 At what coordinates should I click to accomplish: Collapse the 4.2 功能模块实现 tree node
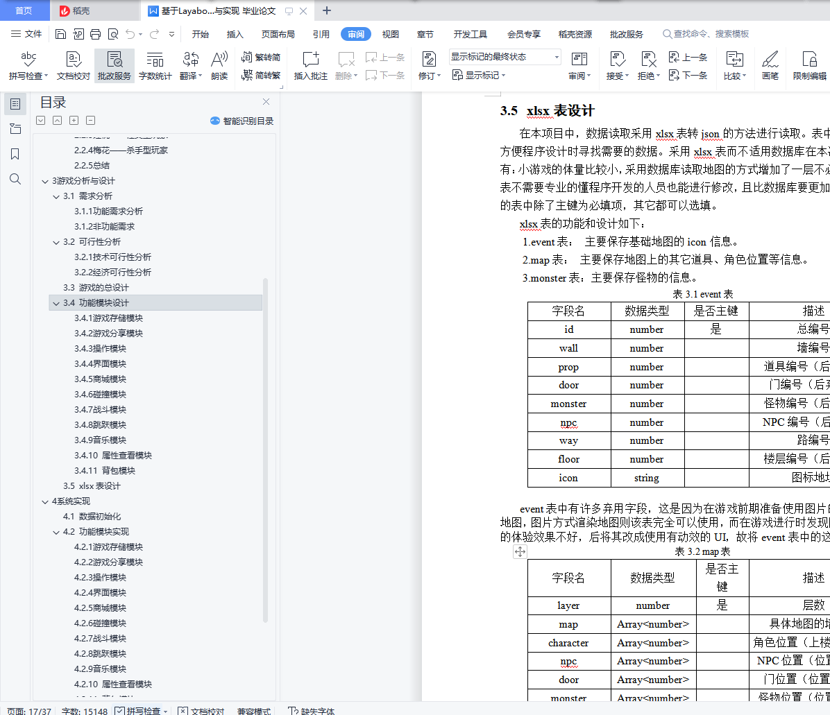56,532
